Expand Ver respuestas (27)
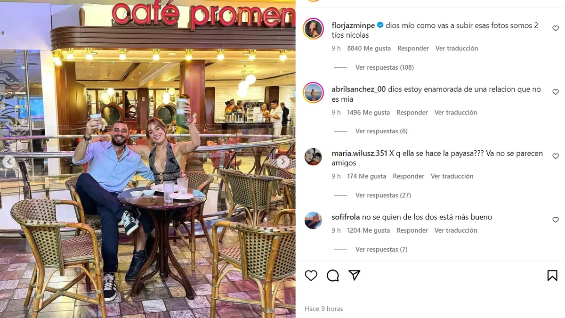Viewport: 565px width, 318px height. [383, 195]
